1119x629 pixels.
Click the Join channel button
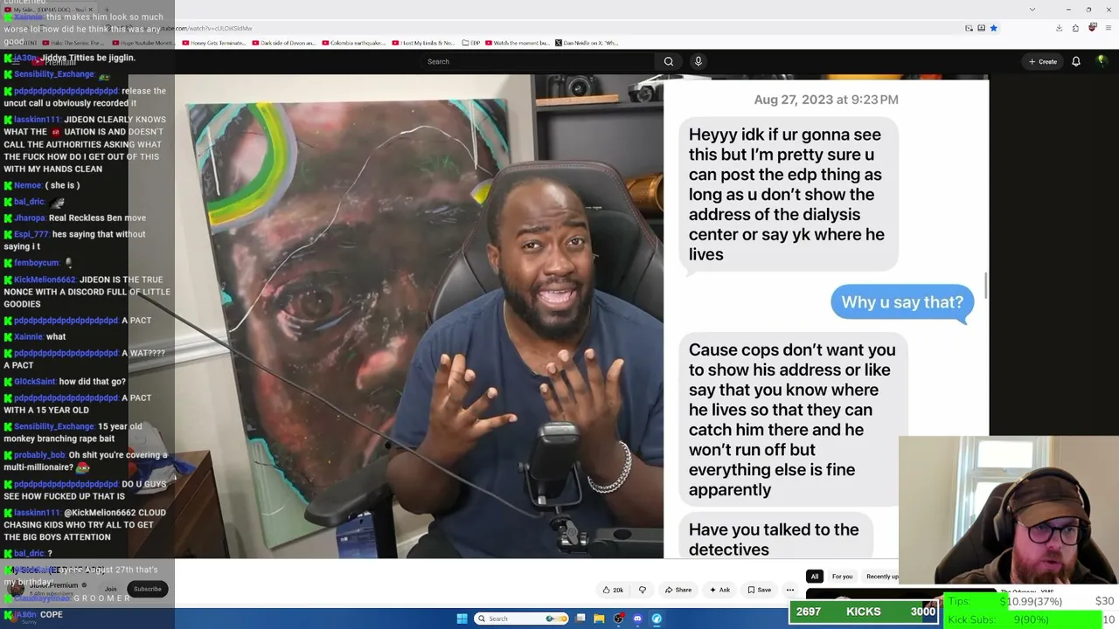pyautogui.click(x=111, y=589)
